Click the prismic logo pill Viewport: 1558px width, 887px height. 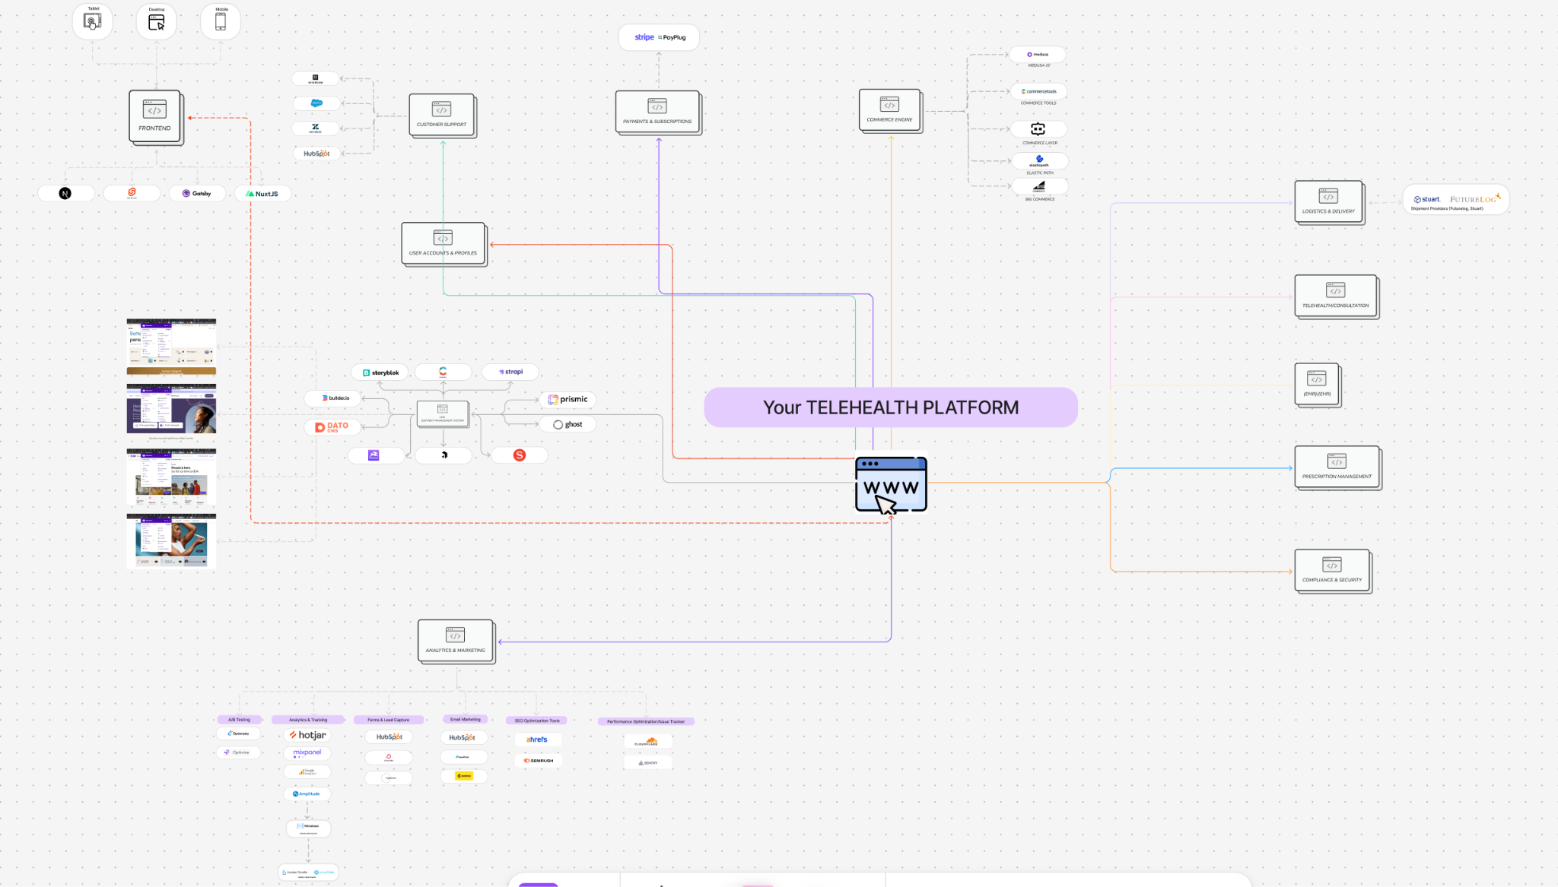pos(568,400)
